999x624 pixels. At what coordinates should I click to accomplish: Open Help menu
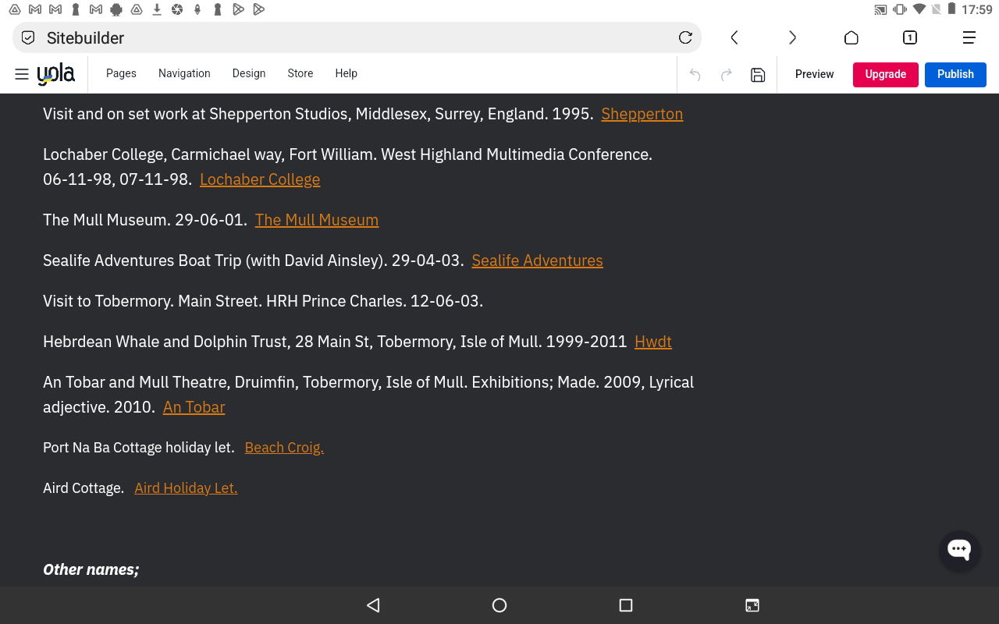[x=347, y=73]
